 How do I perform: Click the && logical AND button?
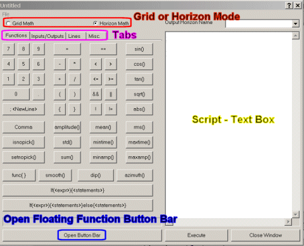tap(96, 94)
